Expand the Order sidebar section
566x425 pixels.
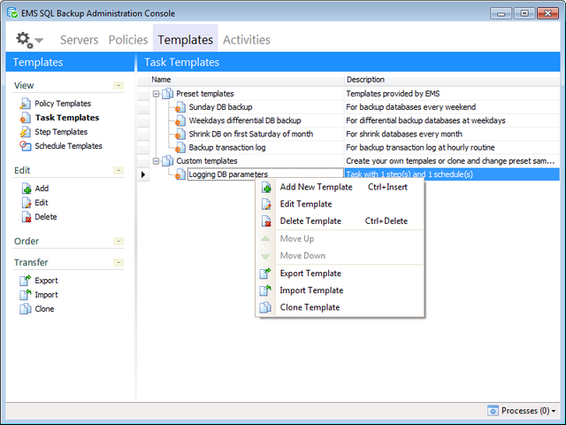click(x=119, y=241)
